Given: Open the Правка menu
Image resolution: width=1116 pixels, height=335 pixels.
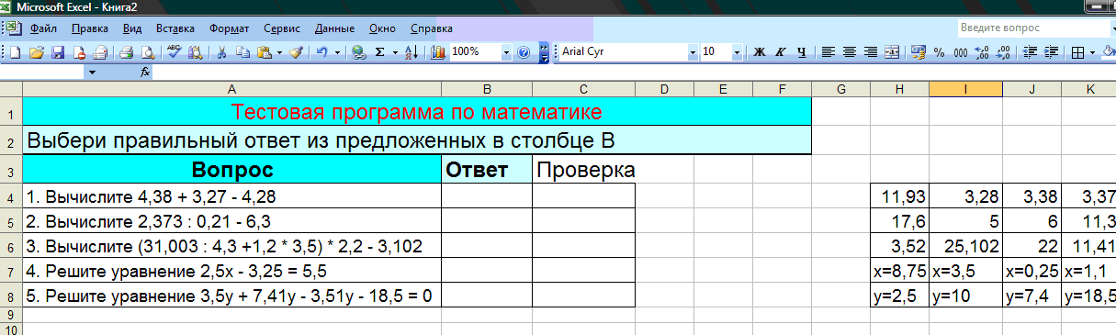Looking at the screenshot, I should click(x=89, y=28).
